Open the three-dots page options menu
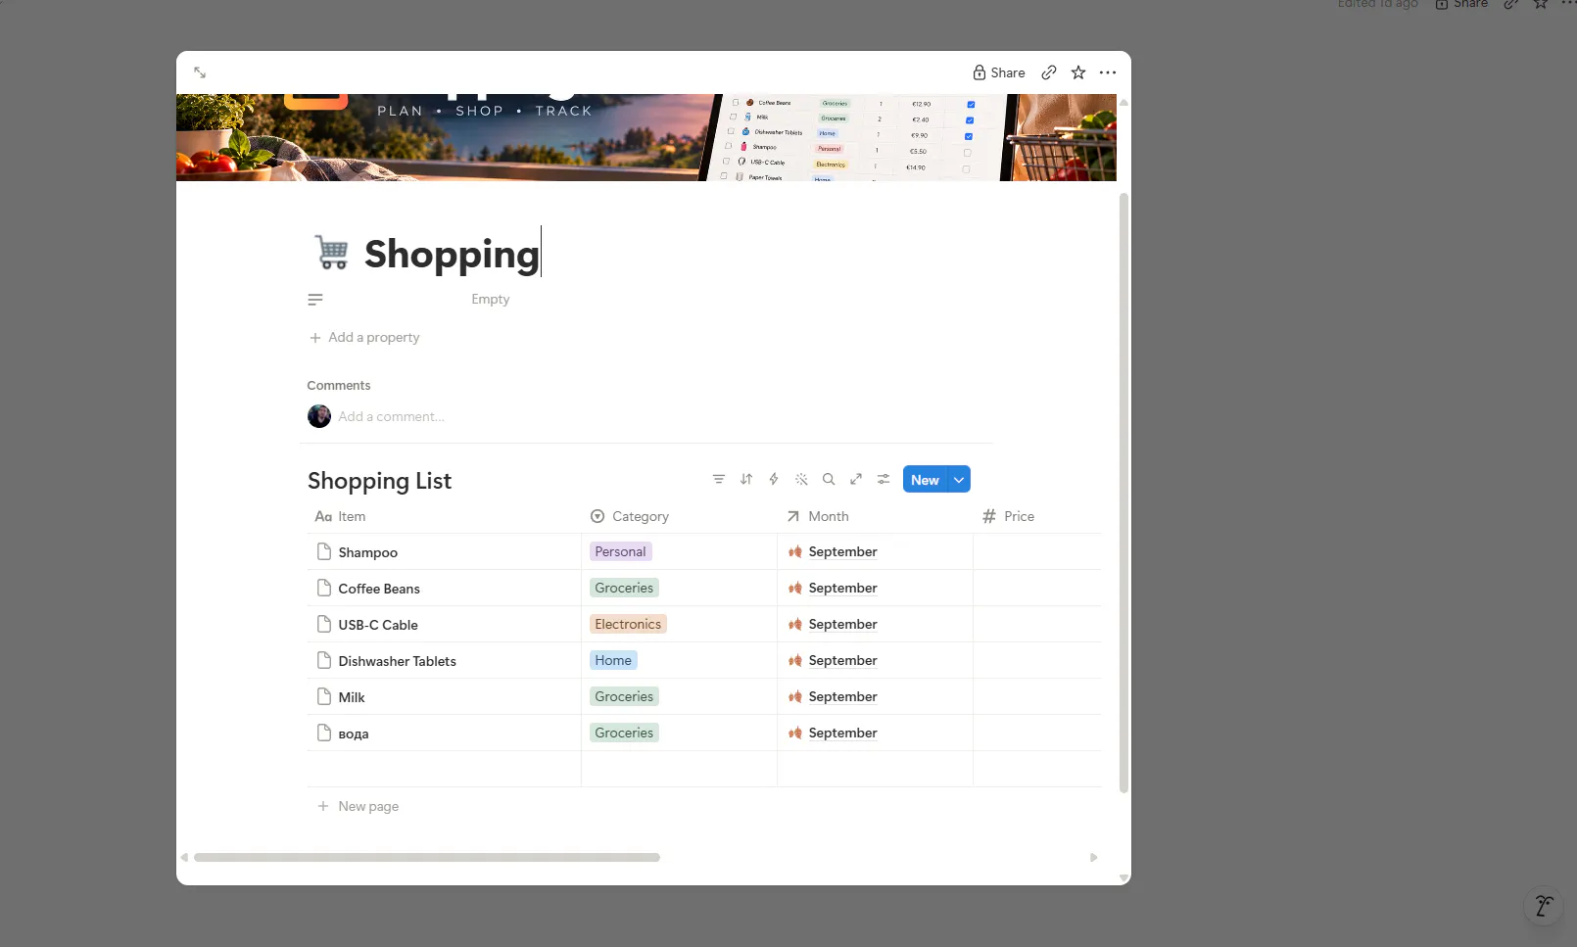 [1108, 72]
